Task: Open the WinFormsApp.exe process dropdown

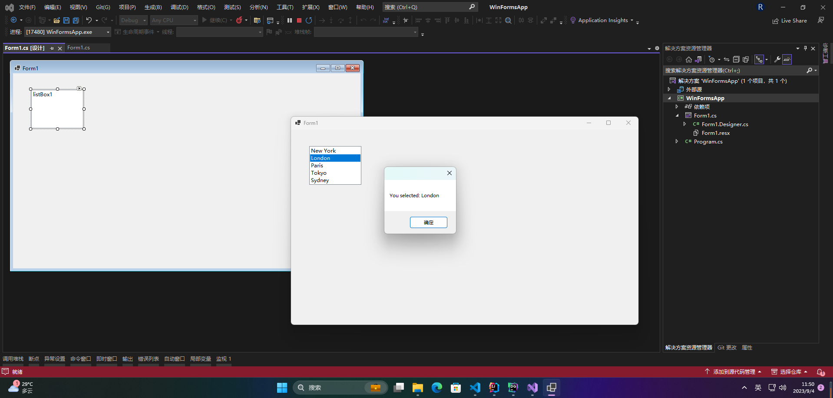Action: pos(108,32)
